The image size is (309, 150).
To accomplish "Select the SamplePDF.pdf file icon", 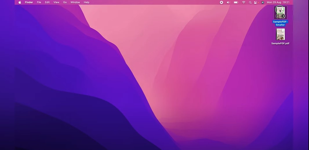I will click(x=280, y=34).
